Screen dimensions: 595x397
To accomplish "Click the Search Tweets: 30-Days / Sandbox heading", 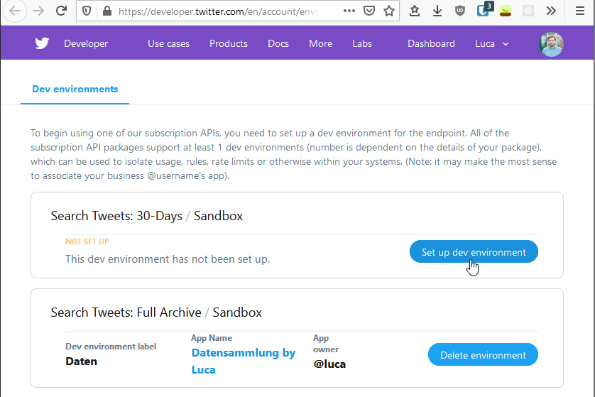I will tap(146, 216).
